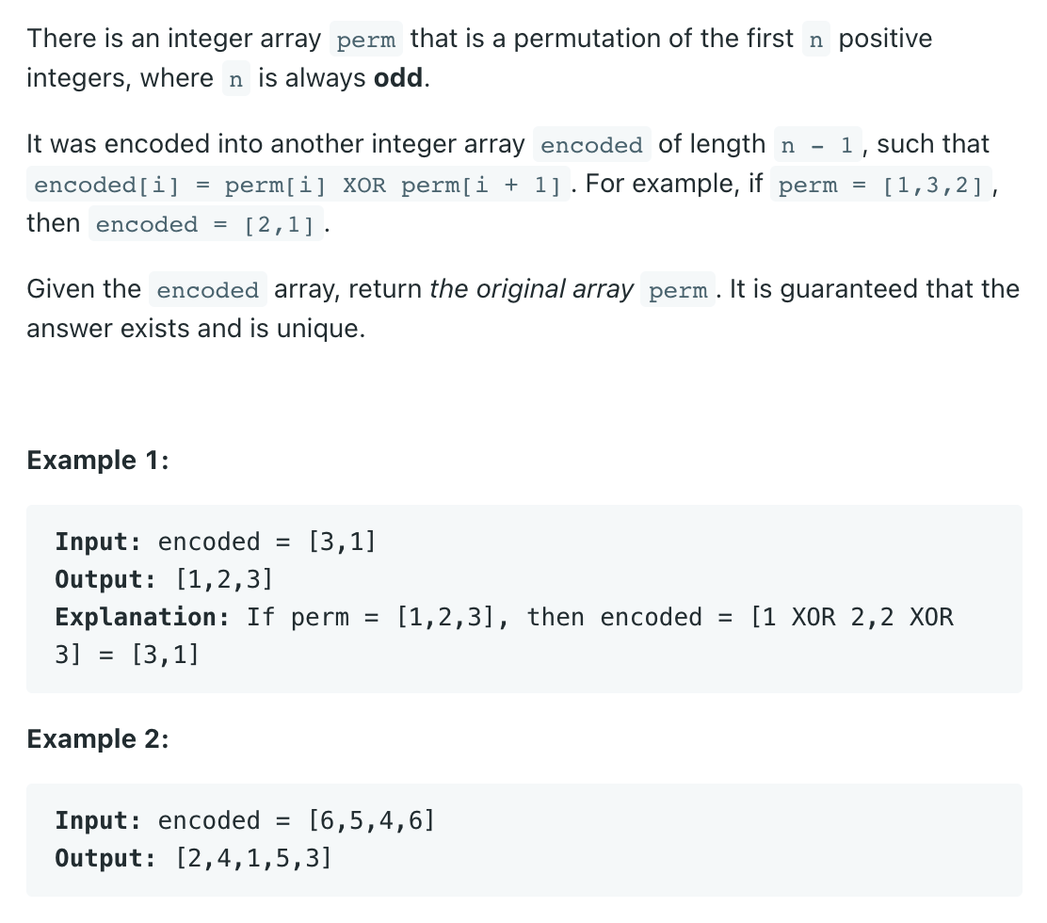
Task: Click the bold word 'odd'
Action: coord(398,78)
